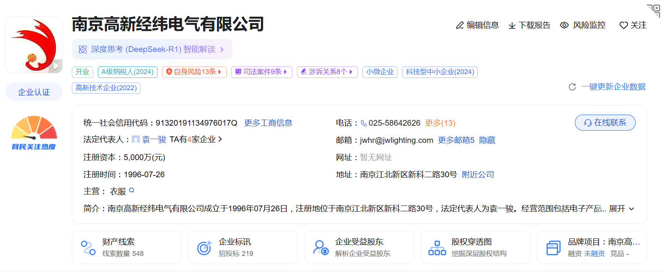The height and width of the screenshot is (272, 662).
Task: Open the 财产线索 card title
Action: click(118, 242)
